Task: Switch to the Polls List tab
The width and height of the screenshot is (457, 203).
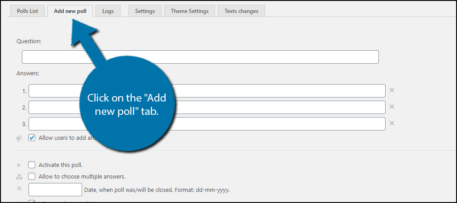Action: [x=27, y=11]
